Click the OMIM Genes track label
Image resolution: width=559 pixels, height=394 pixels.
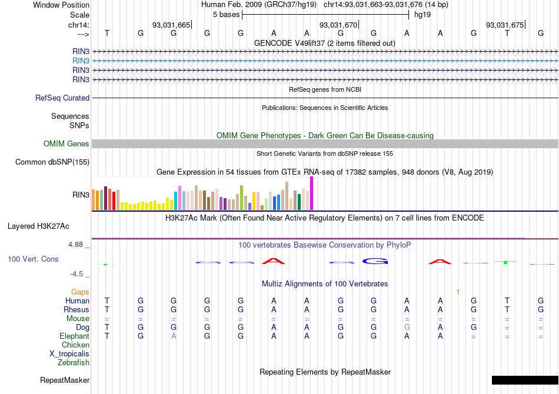(x=66, y=143)
